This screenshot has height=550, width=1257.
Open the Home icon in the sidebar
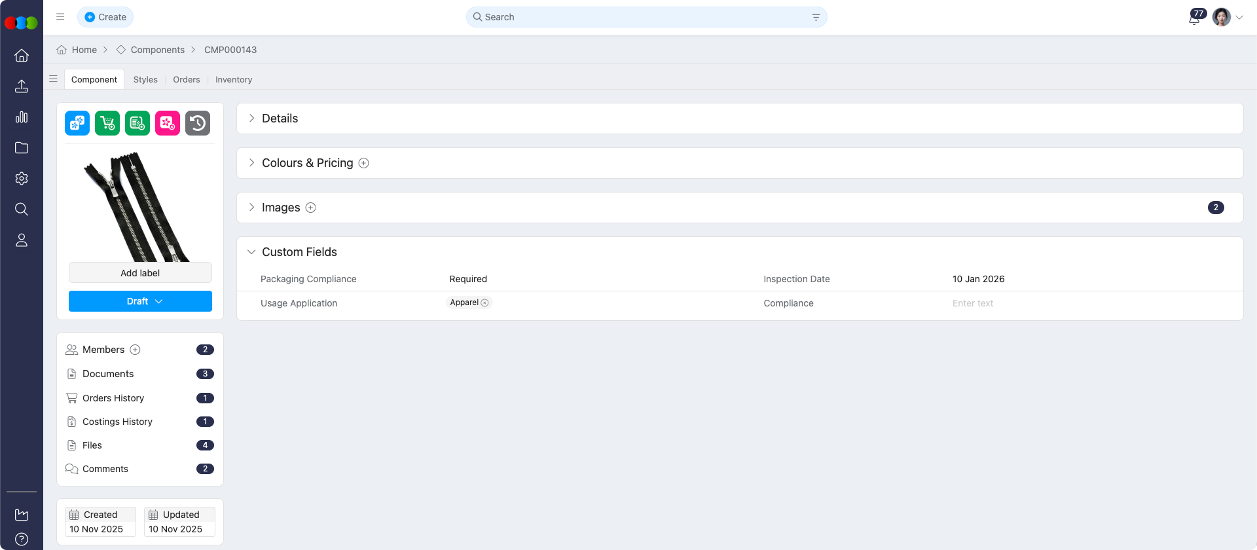pos(22,56)
